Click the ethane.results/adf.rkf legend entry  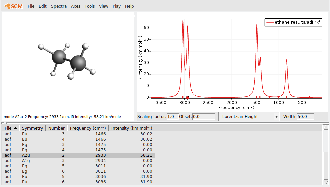coord(293,22)
